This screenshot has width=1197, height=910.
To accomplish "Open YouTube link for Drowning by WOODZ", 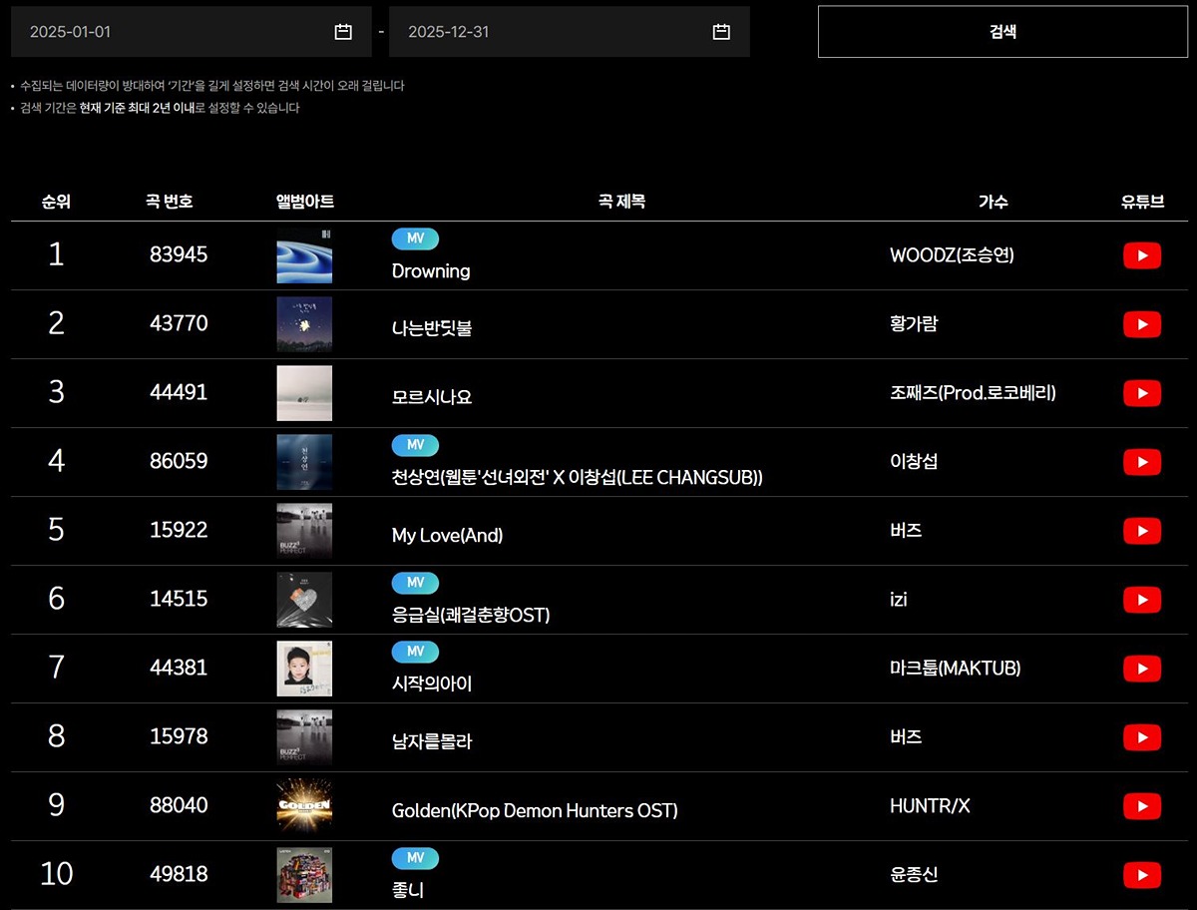I will (x=1141, y=255).
